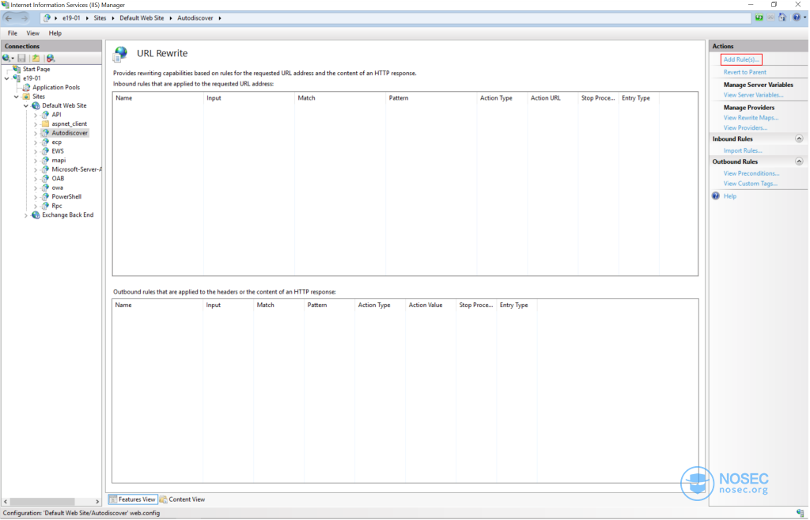Select the OAB tree item
The height and width of the screenshot is (520, 810).
coord(58,178)
